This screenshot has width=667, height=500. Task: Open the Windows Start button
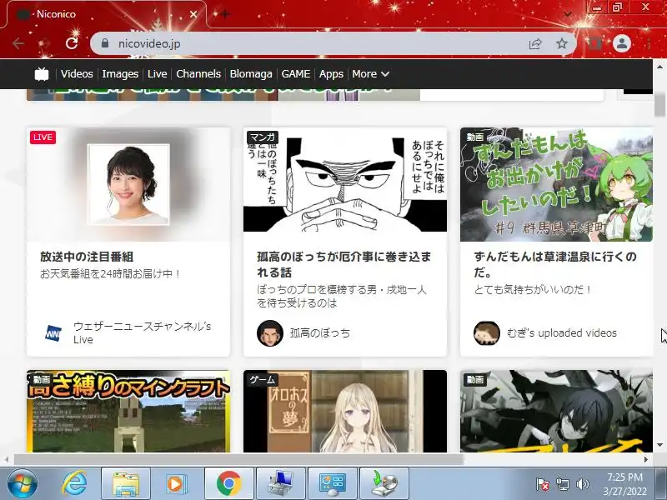tap(22, 484)
